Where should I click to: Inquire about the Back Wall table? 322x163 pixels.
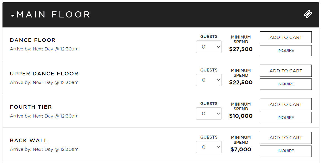tap(285, 151)
